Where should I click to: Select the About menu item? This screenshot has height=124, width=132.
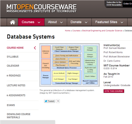pyautogui.click(x=56, y=22)
